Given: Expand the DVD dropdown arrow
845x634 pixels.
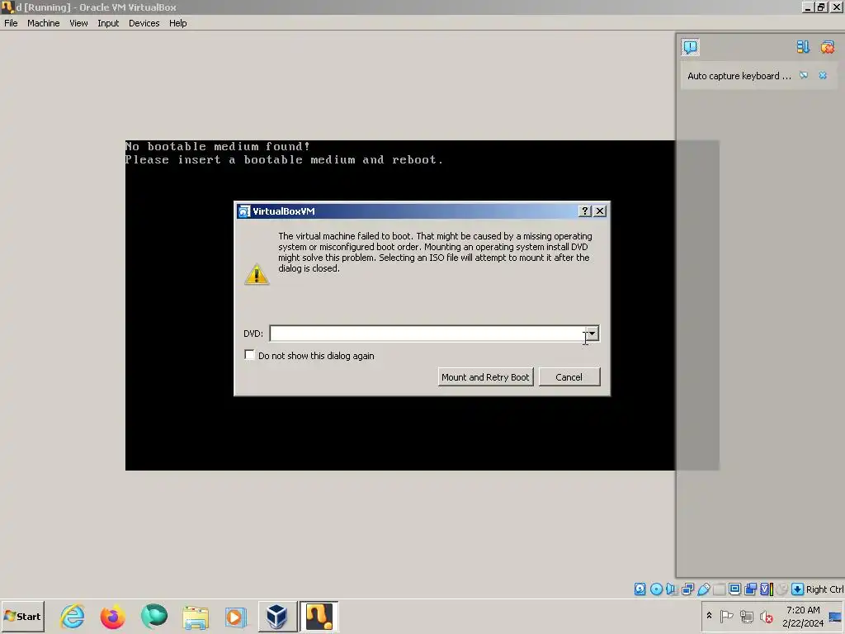Looking at the screenshot, I should [592, 334].
